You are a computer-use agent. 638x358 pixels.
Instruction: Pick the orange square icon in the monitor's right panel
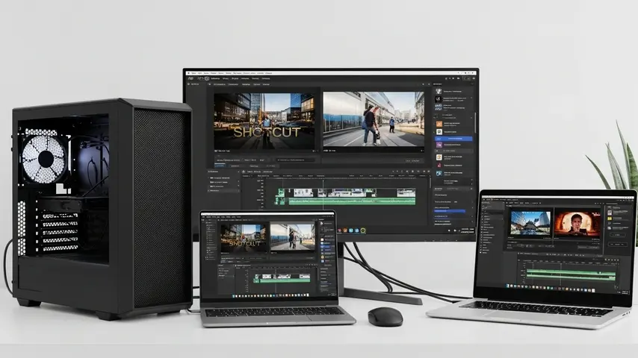click(439, 124)
